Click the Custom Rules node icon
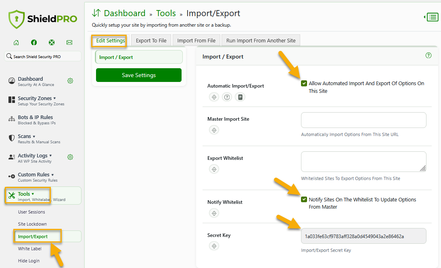Screen dimensions: 441x268 click(12, 176)
